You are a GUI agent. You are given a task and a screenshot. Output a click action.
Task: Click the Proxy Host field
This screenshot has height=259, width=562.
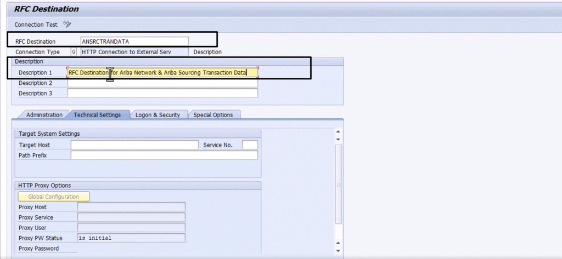[x=131, y=207]
